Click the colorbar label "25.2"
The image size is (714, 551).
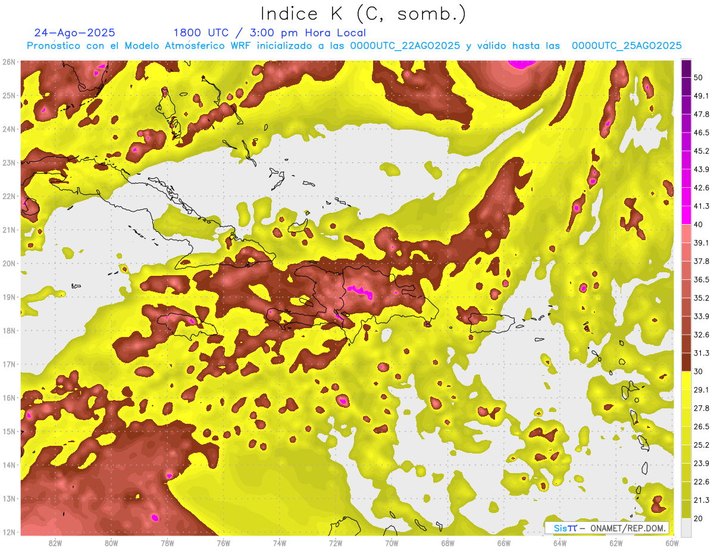point(701,445)
